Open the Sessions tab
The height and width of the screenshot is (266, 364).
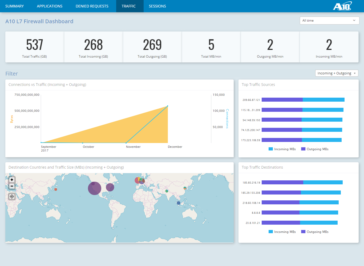tap(157, 6)
